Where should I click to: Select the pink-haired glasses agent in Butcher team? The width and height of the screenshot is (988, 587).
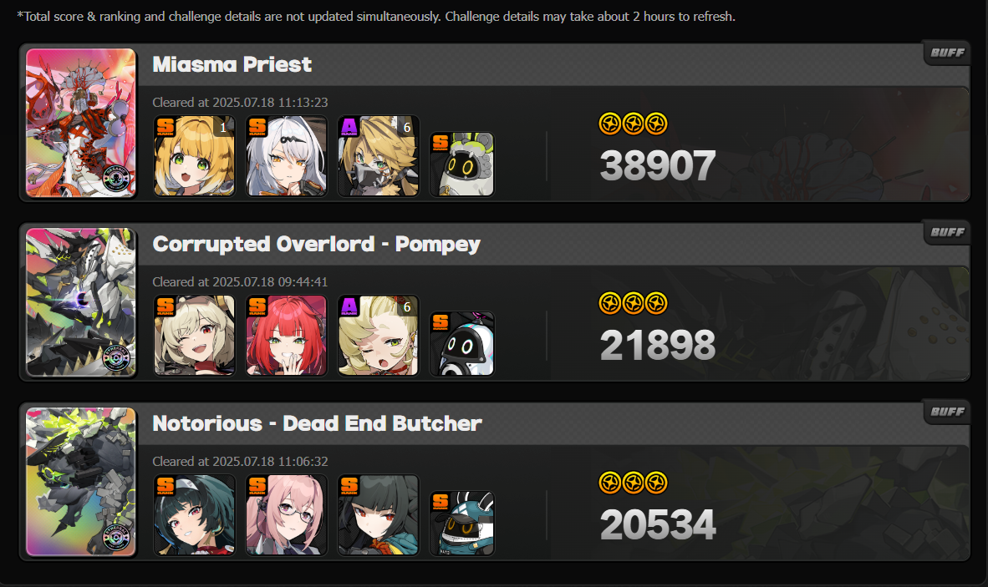point(286,514)
